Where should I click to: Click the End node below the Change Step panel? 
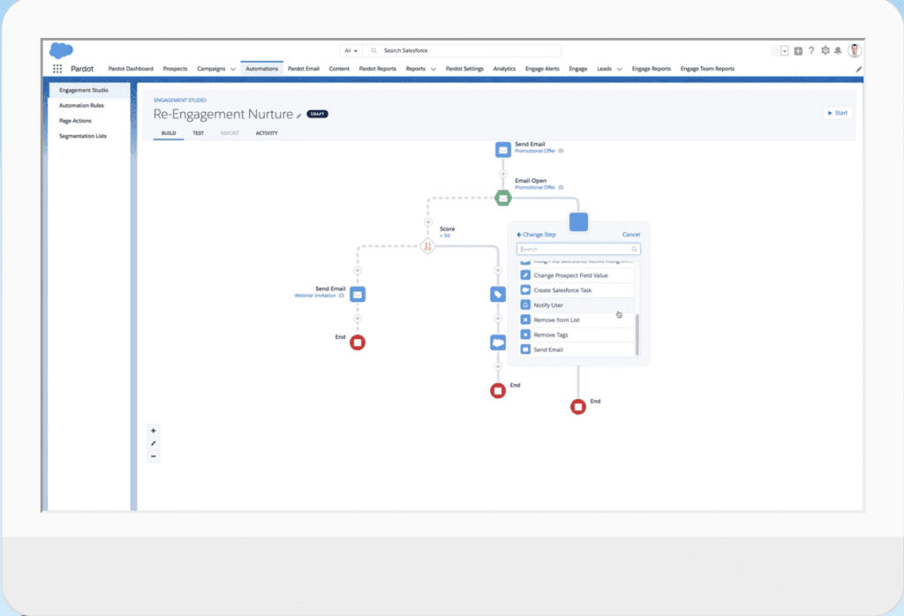click(x=577, y=407)
